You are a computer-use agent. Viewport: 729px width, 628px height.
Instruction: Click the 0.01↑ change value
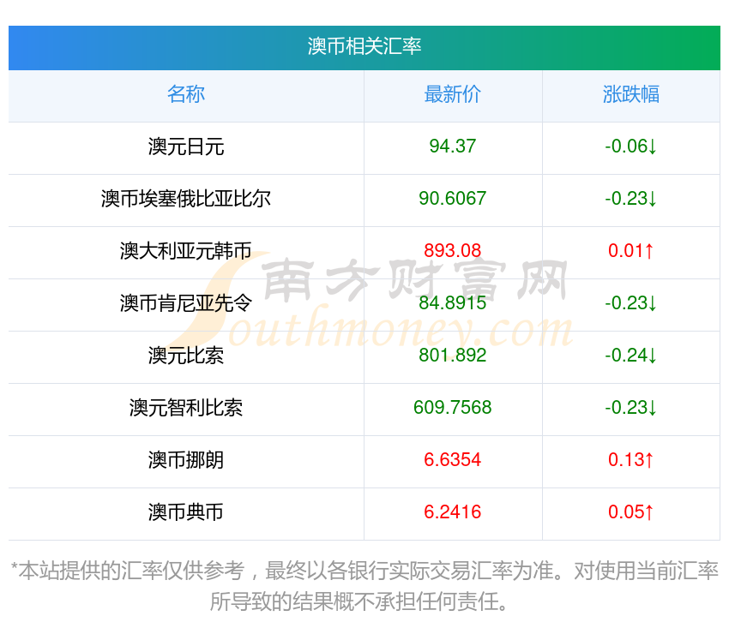tap(631, 251)
